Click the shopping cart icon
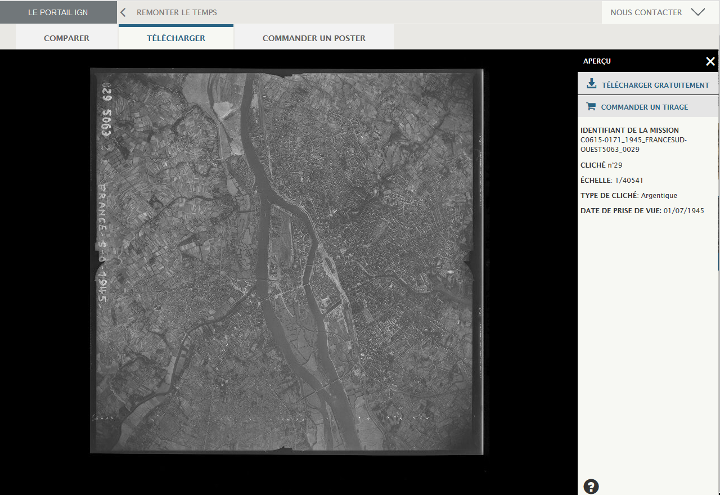Screen dimensions: 720x495 coord(591,107)
